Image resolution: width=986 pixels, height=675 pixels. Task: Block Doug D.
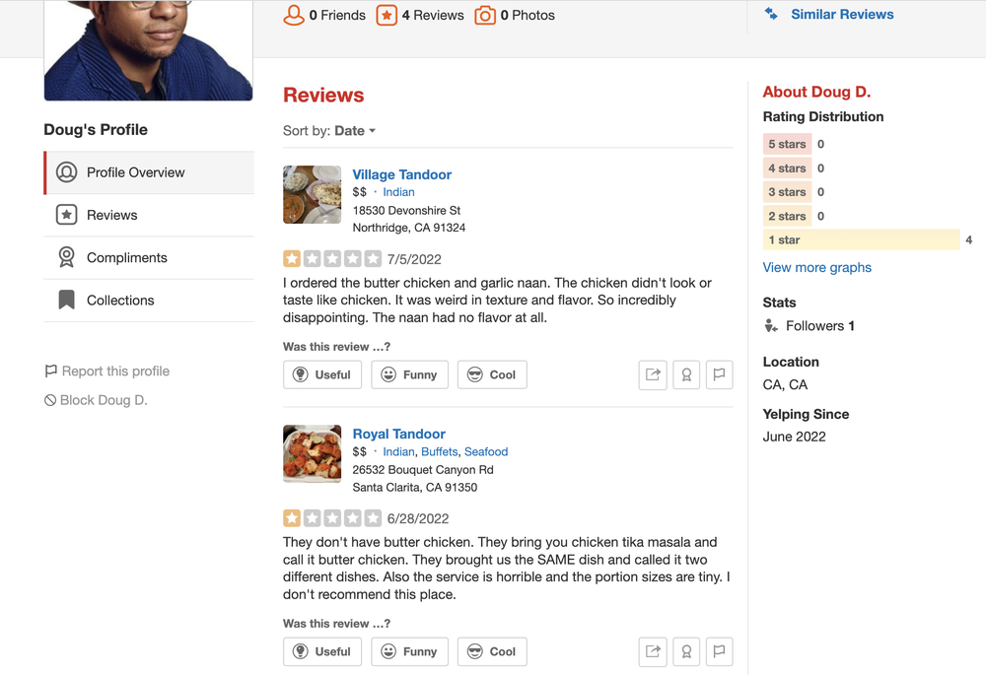pyautogui.click(x=103, y=400)
